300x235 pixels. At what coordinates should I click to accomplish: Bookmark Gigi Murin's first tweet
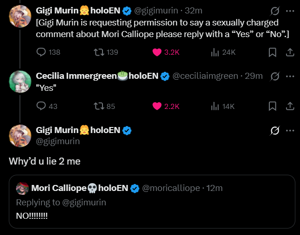tap(273, 52)
